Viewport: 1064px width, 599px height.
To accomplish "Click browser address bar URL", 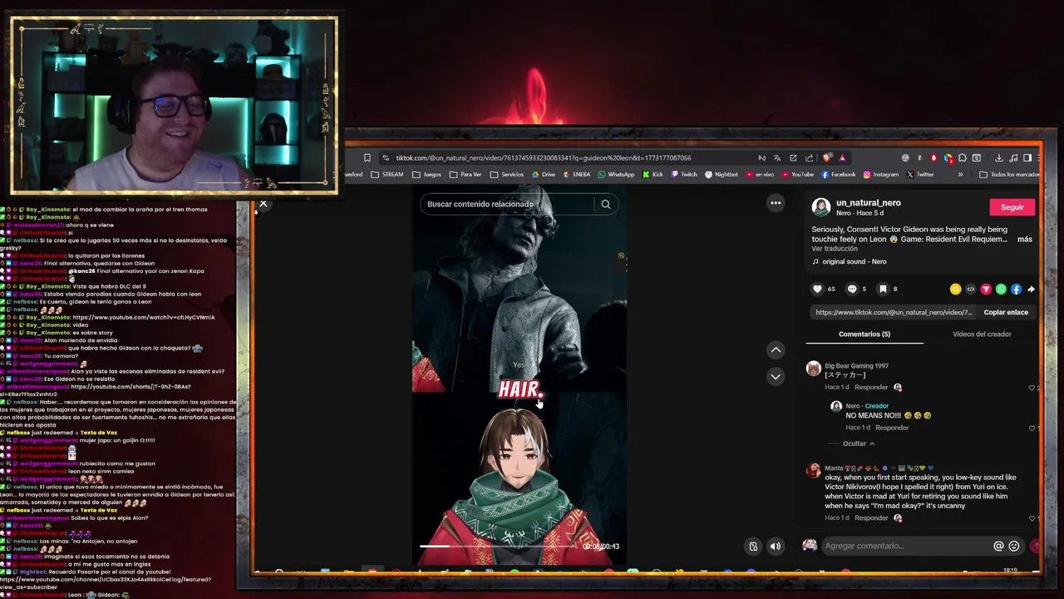I will click(543, 158).
